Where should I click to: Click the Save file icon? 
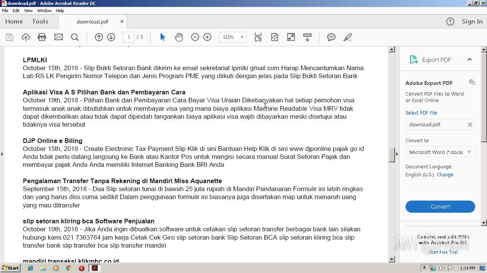[10, 37]
